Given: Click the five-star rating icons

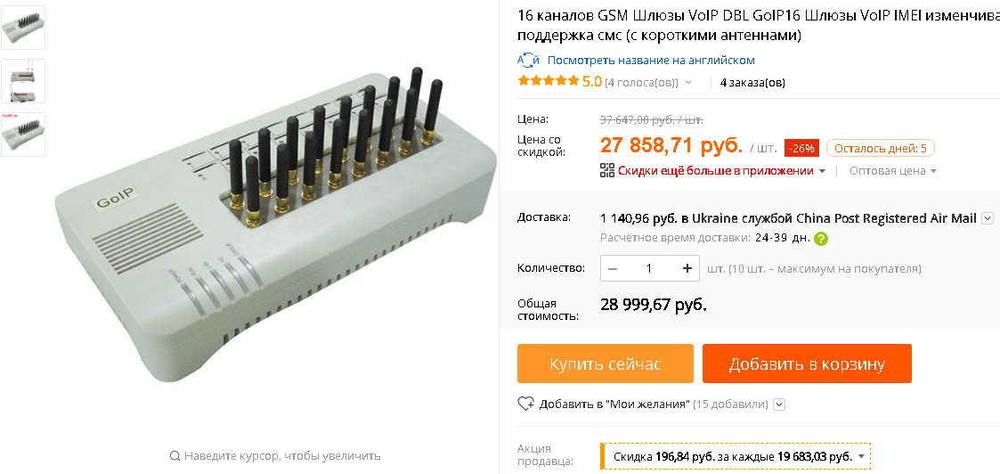Looking at the screenshot, I should [549, 82].
